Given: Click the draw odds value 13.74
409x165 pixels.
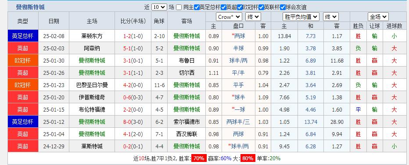Looking at the screenshot, I should click(x=310, y=122).
